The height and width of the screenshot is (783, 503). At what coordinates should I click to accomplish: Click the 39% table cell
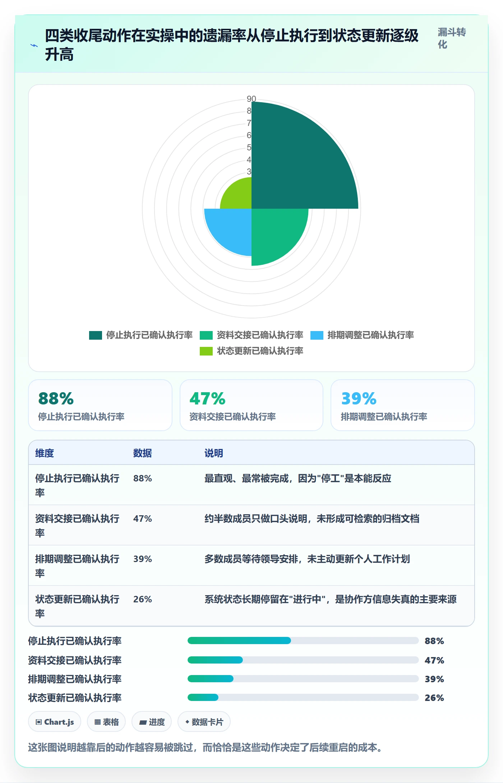click(143, 559)
